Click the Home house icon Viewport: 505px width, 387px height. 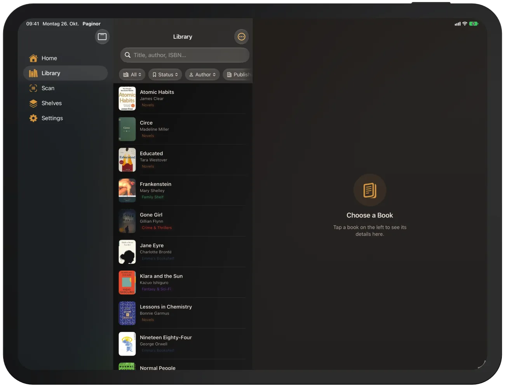pos(33,58)
